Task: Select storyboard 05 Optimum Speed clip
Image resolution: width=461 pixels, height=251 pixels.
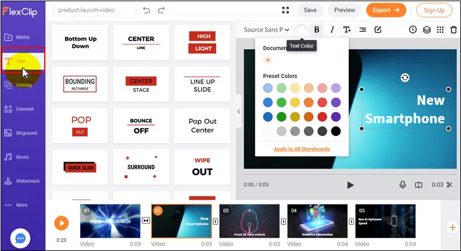Action: (385, 221)
